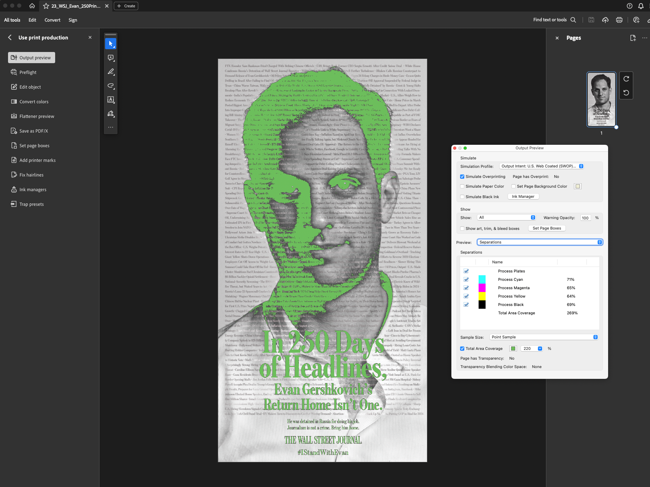Open Preview Separations dropdown
The width and height of the screenshot is (650, 487).
pyautogui.click(x=540, y=242)
